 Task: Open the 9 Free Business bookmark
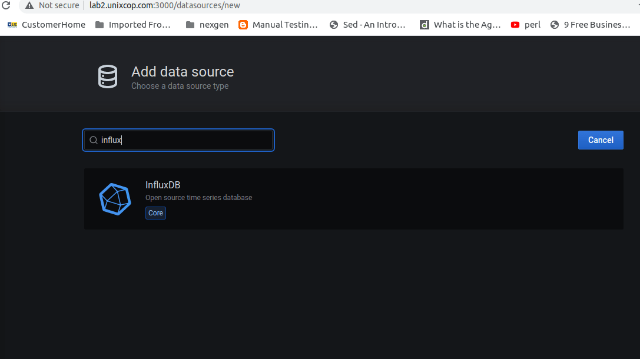(x=590, y=25)
